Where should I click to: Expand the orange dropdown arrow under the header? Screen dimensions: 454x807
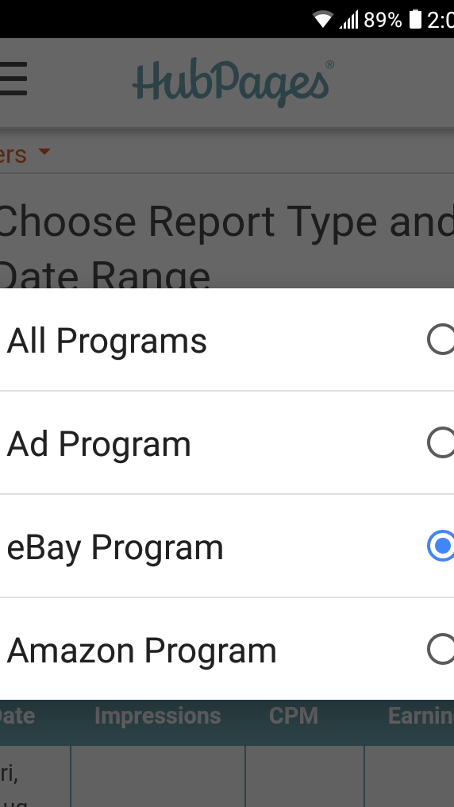click(44, 152)
